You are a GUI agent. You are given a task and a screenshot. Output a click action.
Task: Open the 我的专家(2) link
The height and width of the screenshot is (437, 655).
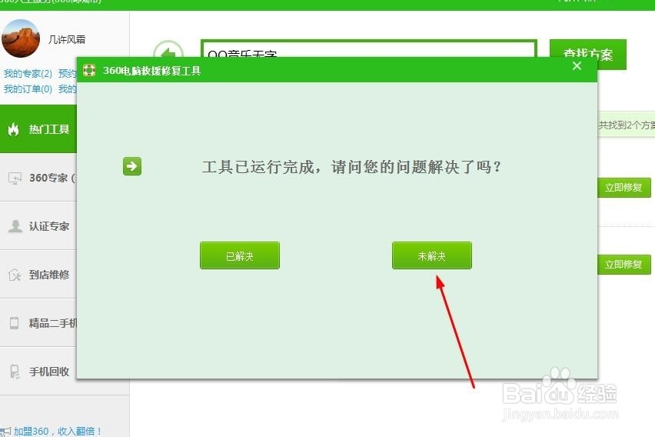(x=28, y=74)
